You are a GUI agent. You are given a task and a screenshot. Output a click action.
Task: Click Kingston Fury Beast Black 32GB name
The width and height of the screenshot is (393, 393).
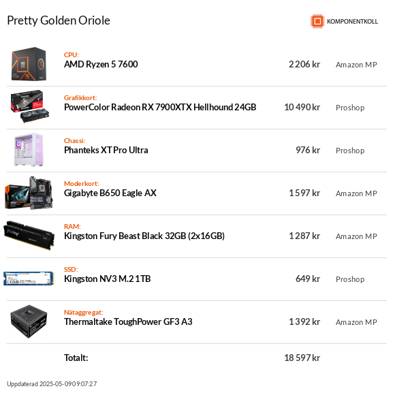tap(144, 236)
